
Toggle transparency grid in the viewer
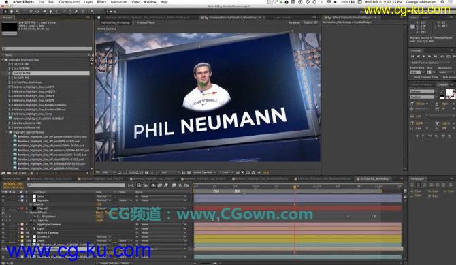coord(189,172)
